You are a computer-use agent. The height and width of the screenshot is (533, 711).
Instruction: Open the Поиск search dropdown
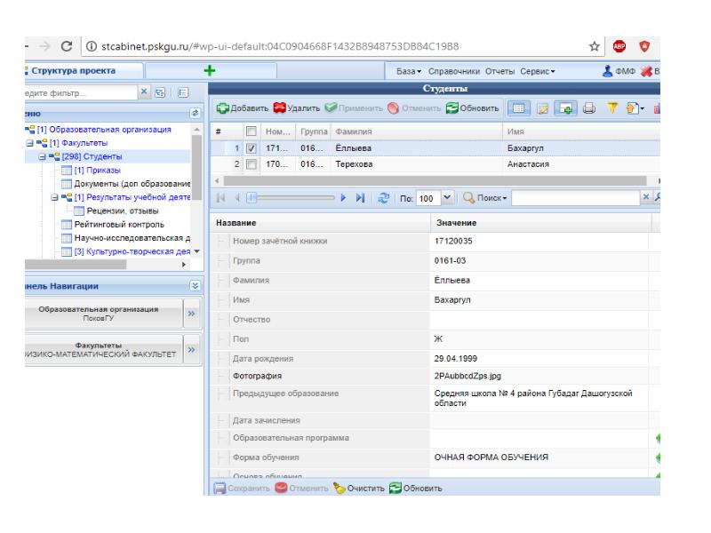[484, 198]
